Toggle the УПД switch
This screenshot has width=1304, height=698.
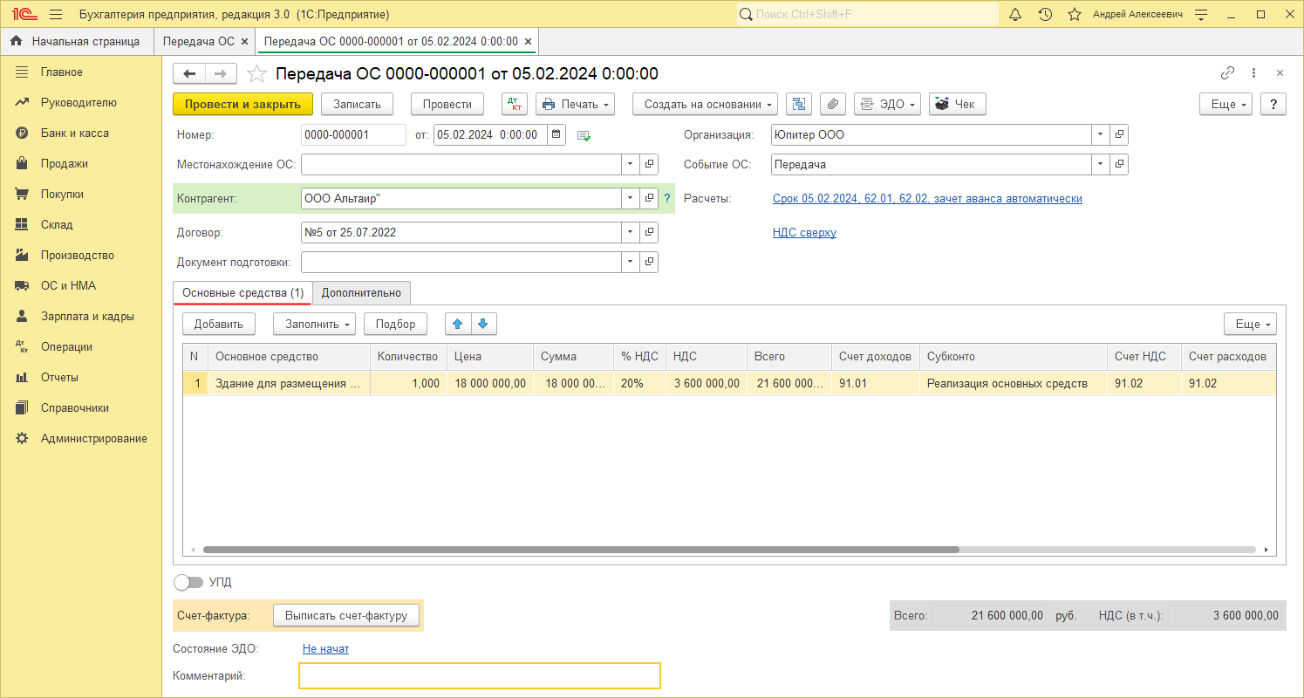point(188,582)
